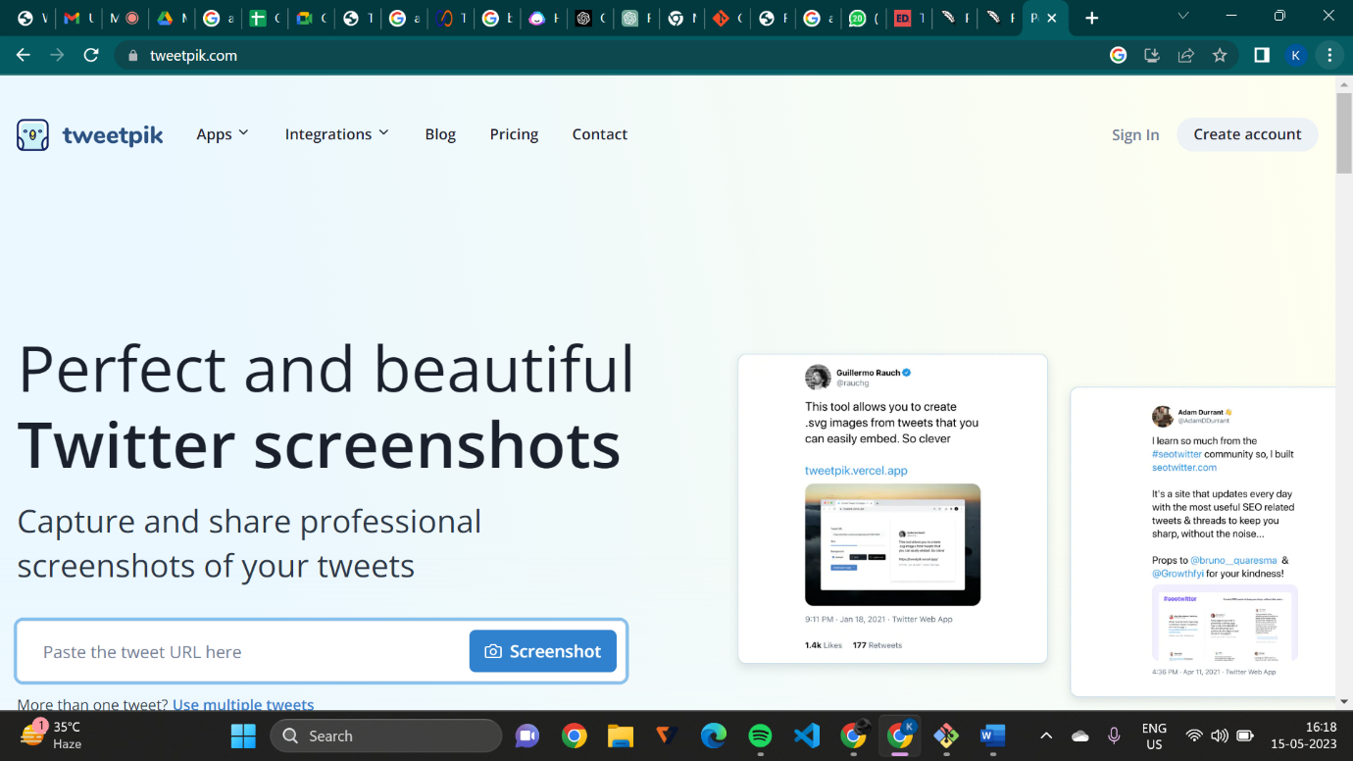Switch to the Google Drive tab

pos(173,18)
